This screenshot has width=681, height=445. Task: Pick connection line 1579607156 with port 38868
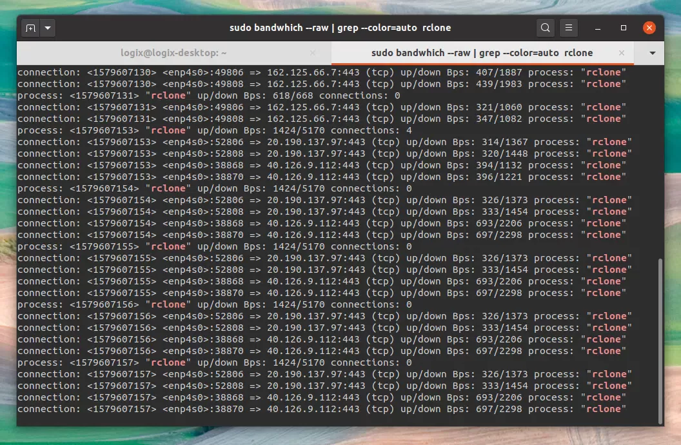(322, 339)
